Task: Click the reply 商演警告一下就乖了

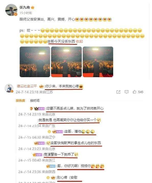Action: (x=59, y=155)
